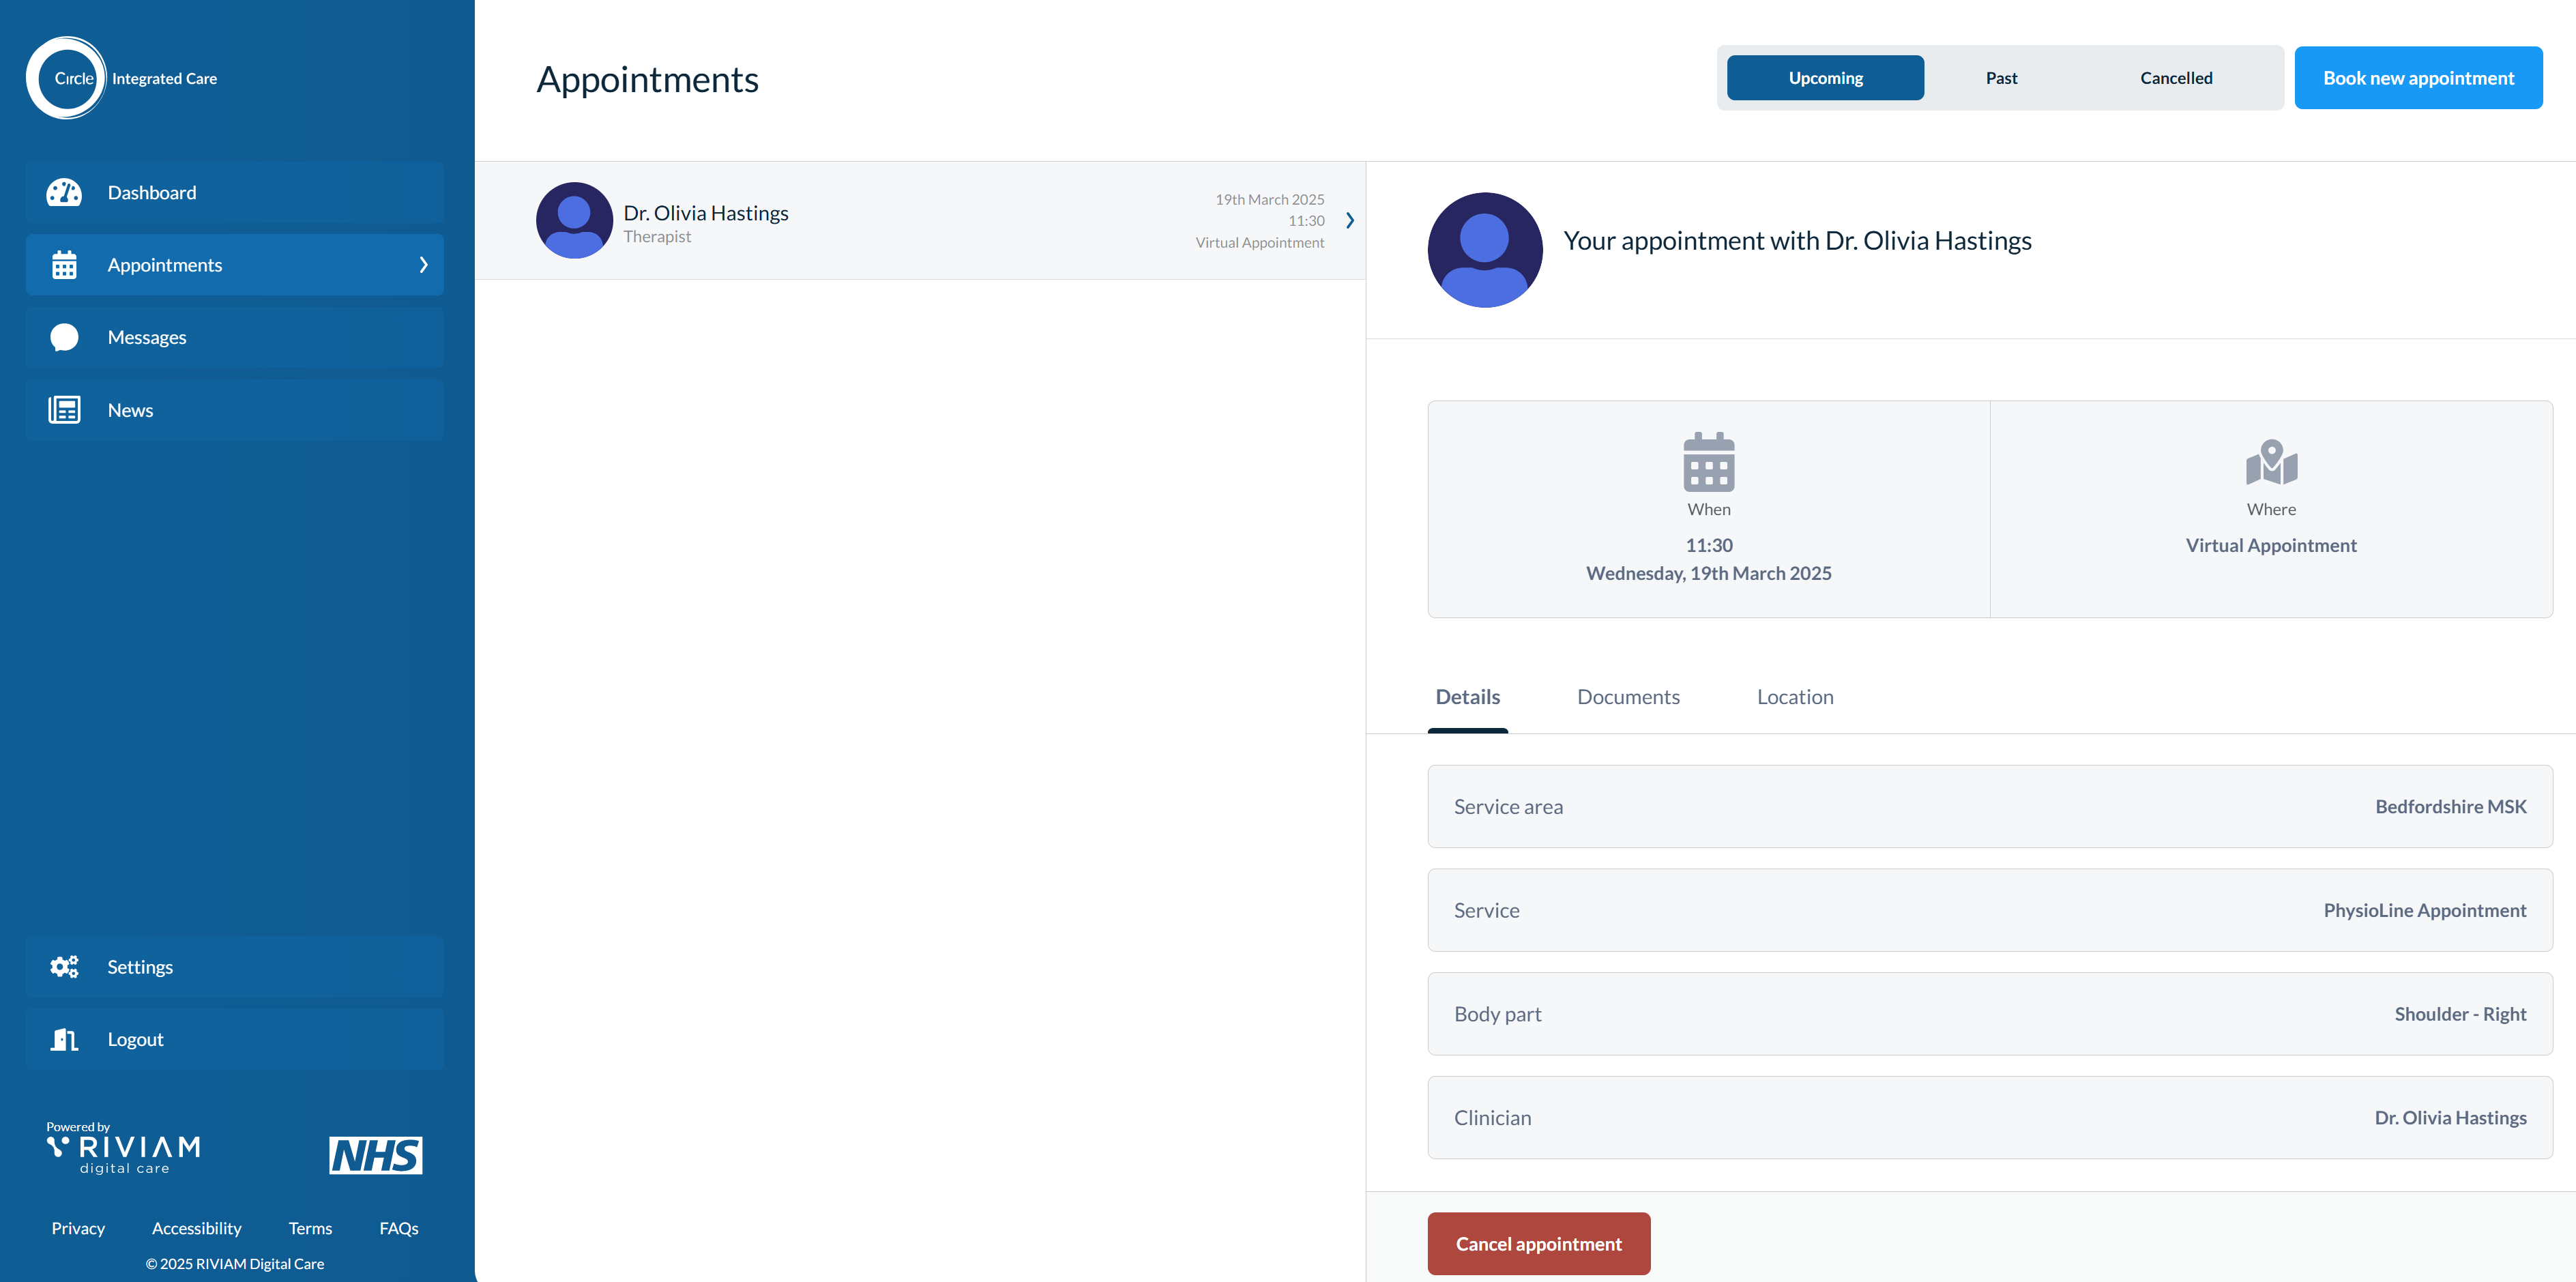The width and height of the screenshot is (2576, 1282).
Task: Click the Dashboard gauge icon
Action: click(64, 192)
